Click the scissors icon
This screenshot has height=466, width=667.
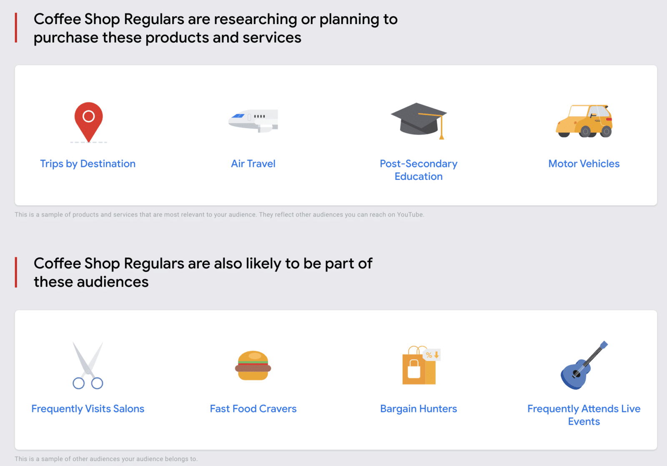[x=88, y=365]
